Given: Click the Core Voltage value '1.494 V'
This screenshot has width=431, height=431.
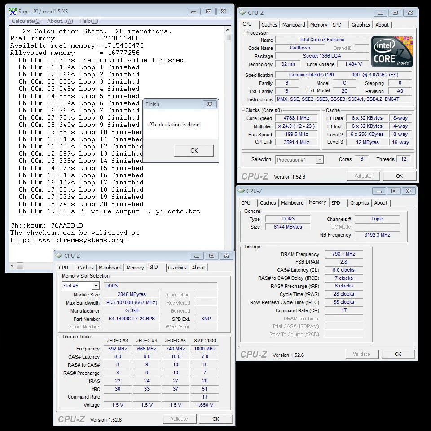Looking at the screenshot, I should 353,64.
